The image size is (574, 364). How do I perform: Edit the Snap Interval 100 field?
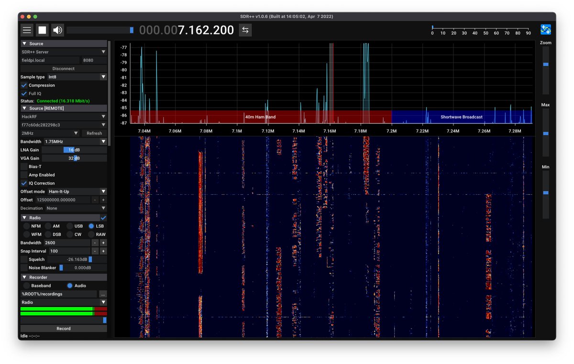tap(69, 251)
